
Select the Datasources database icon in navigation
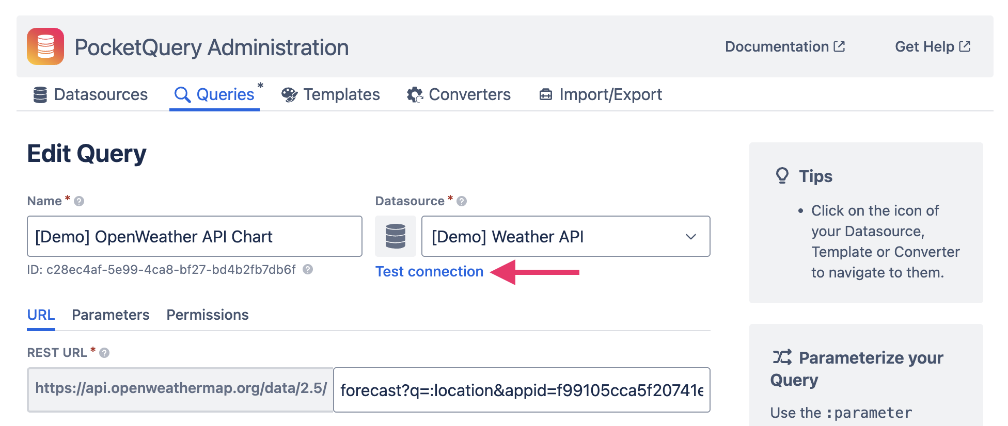point(40,94)
